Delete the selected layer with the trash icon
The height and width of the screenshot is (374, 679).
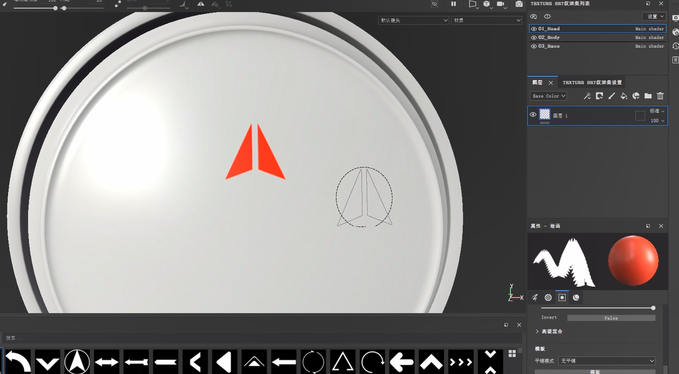(x=660, y=96)
